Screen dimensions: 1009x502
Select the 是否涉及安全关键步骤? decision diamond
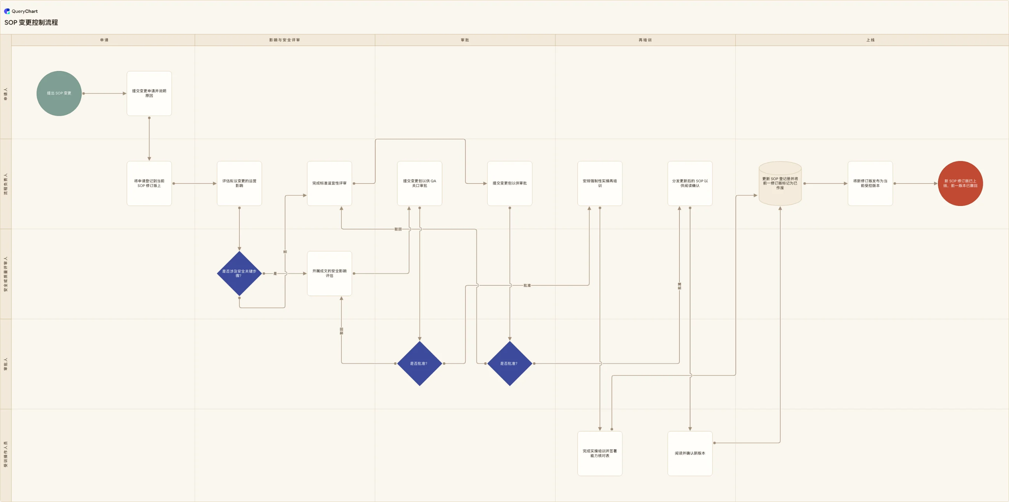pos(239,274)
